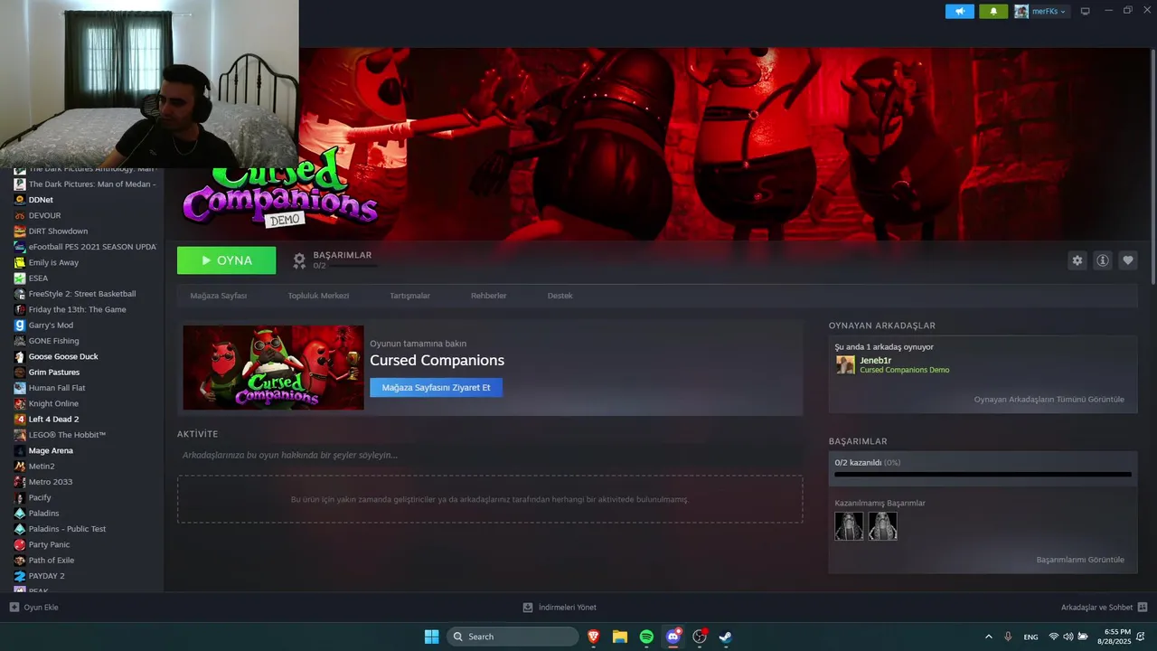Open Brave browser from taskbar
1157x651 pixels.
[594, 637]
